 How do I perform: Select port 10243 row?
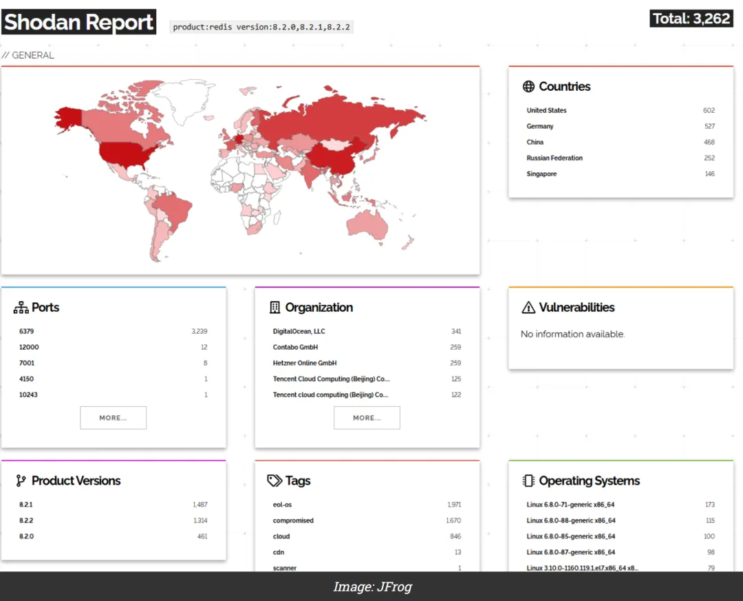point(113,394)
